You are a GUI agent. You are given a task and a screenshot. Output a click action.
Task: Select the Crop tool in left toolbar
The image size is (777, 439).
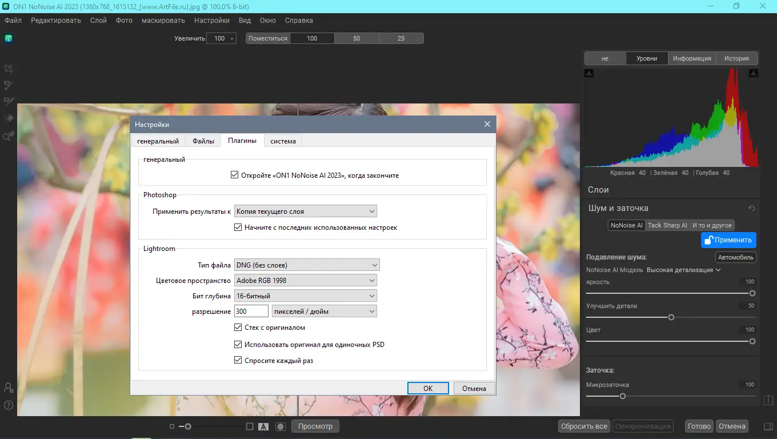[x=9, y=69]
